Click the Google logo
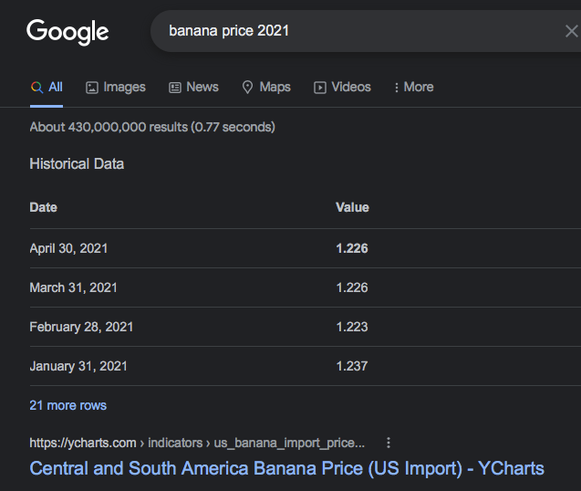 point(67,32)
